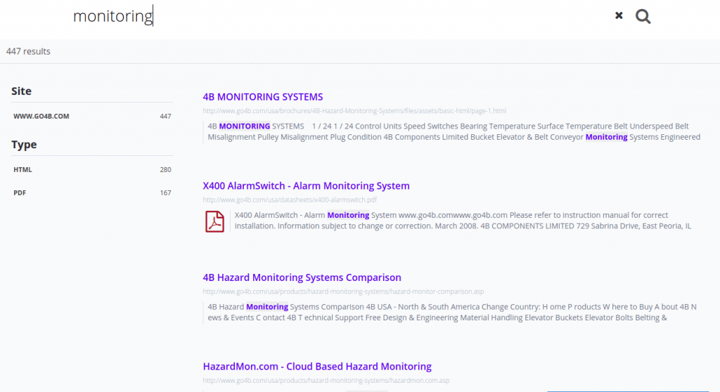Click the x400-alarmswitch.pdf URL
This screenshot has height=392, width=720.
(x=290, y=200)
